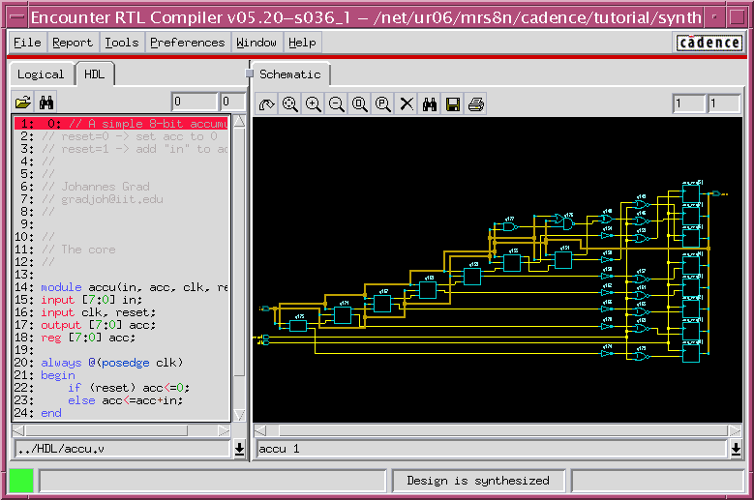The width and height of the screenshot is (754, 500).
Task: Select the Schematic tab
Action: (290, 74)
